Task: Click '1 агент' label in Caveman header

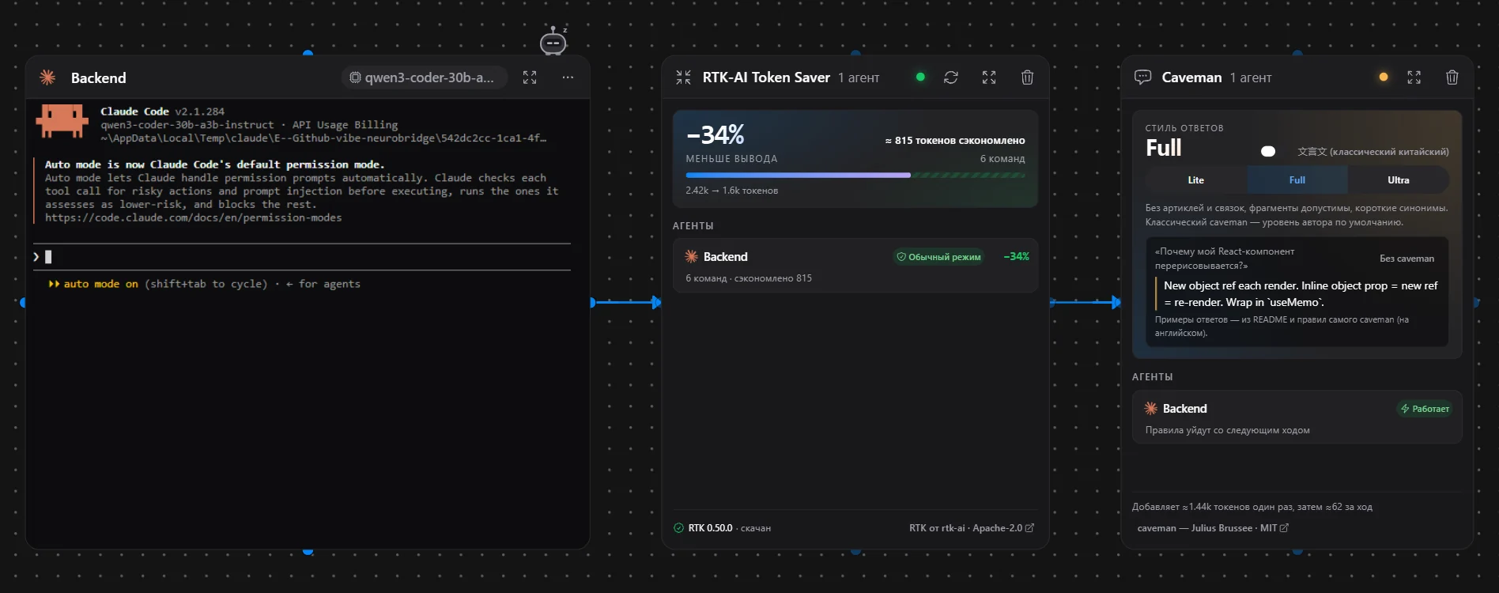Action: 1251,77
